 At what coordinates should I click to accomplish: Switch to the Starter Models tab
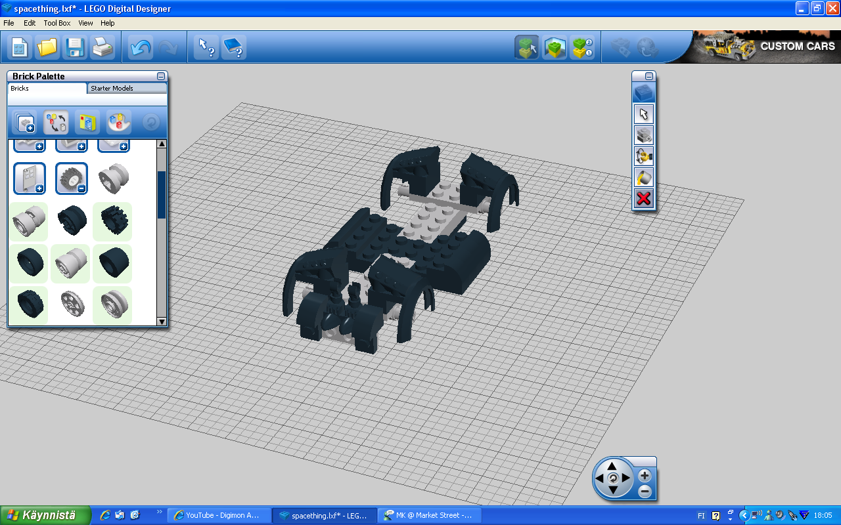tap(127, 88)
